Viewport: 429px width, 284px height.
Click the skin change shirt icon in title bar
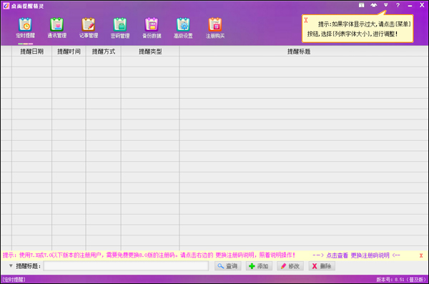373,5
